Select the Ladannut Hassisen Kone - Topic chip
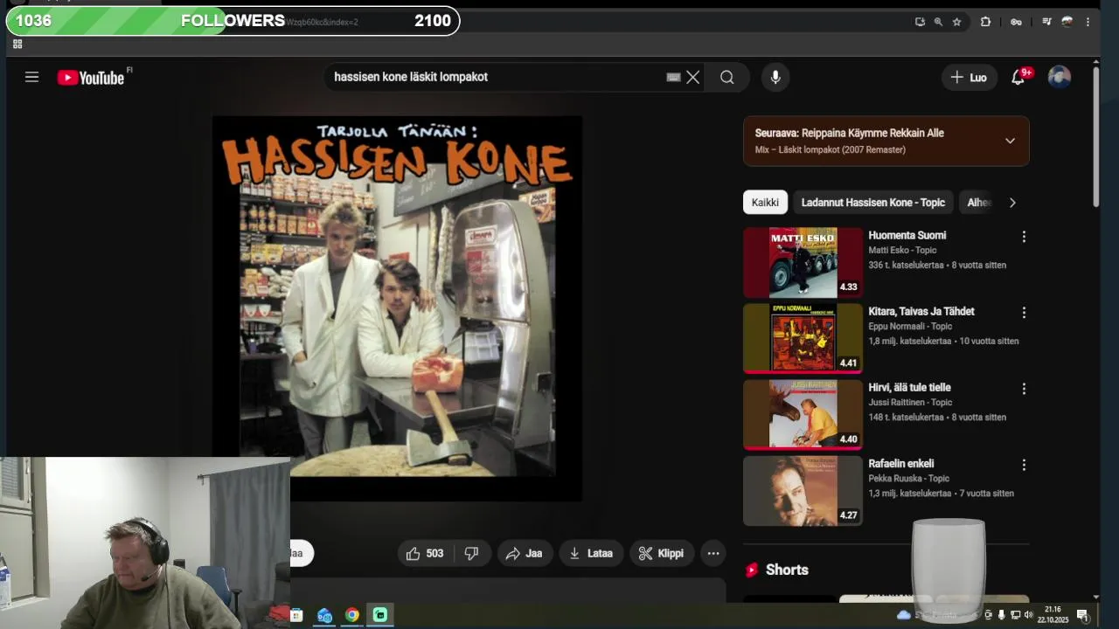This screenshot has width=1119, height=629. click(873, 202)
